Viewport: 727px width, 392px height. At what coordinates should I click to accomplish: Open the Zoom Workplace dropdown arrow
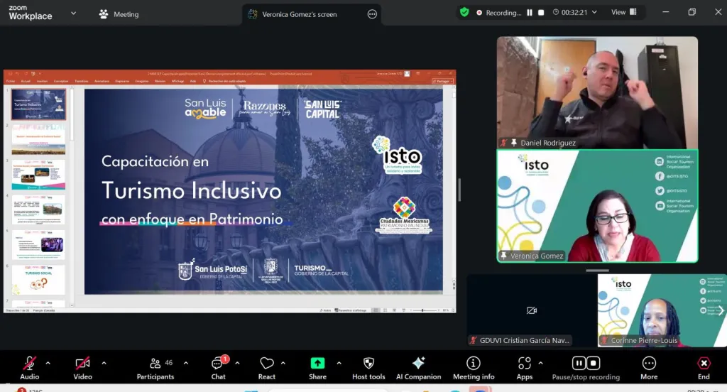[73, 13]
